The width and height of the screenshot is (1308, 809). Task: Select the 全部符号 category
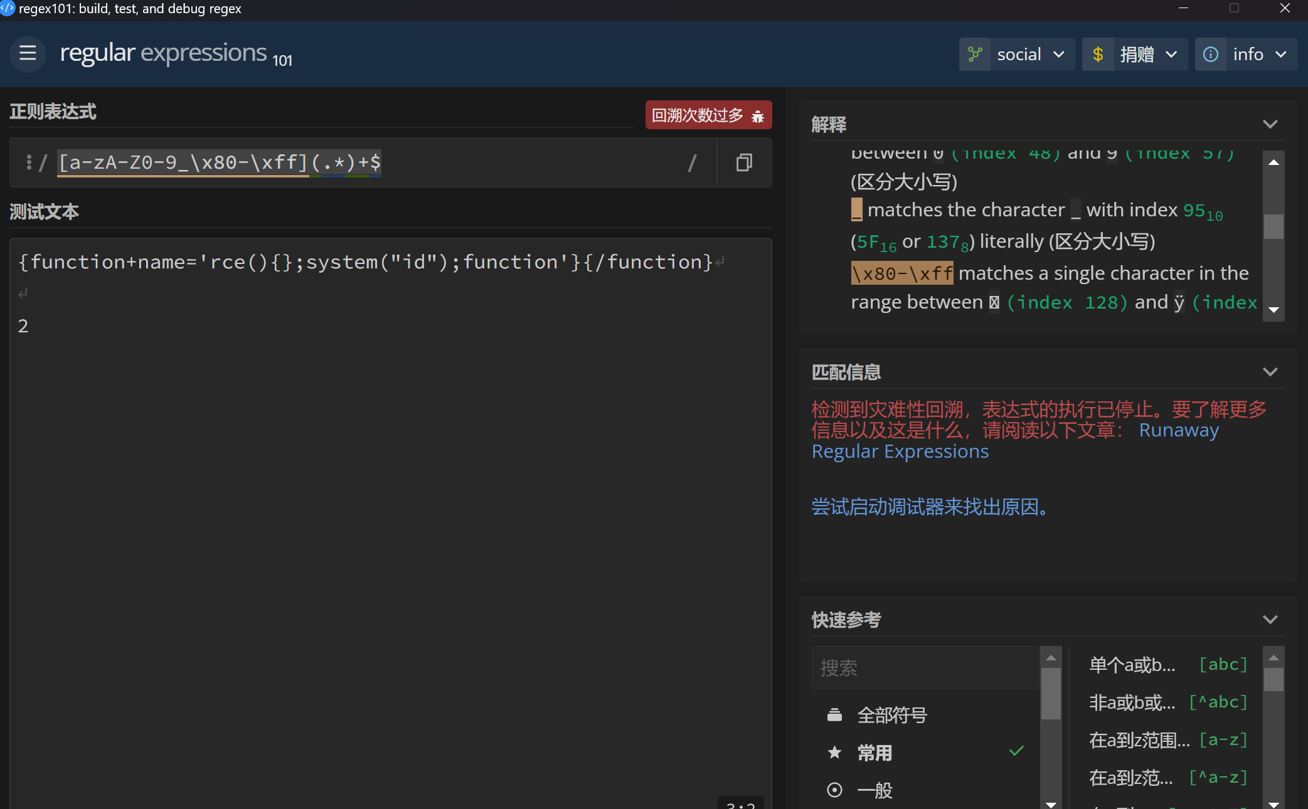point(891,715)
